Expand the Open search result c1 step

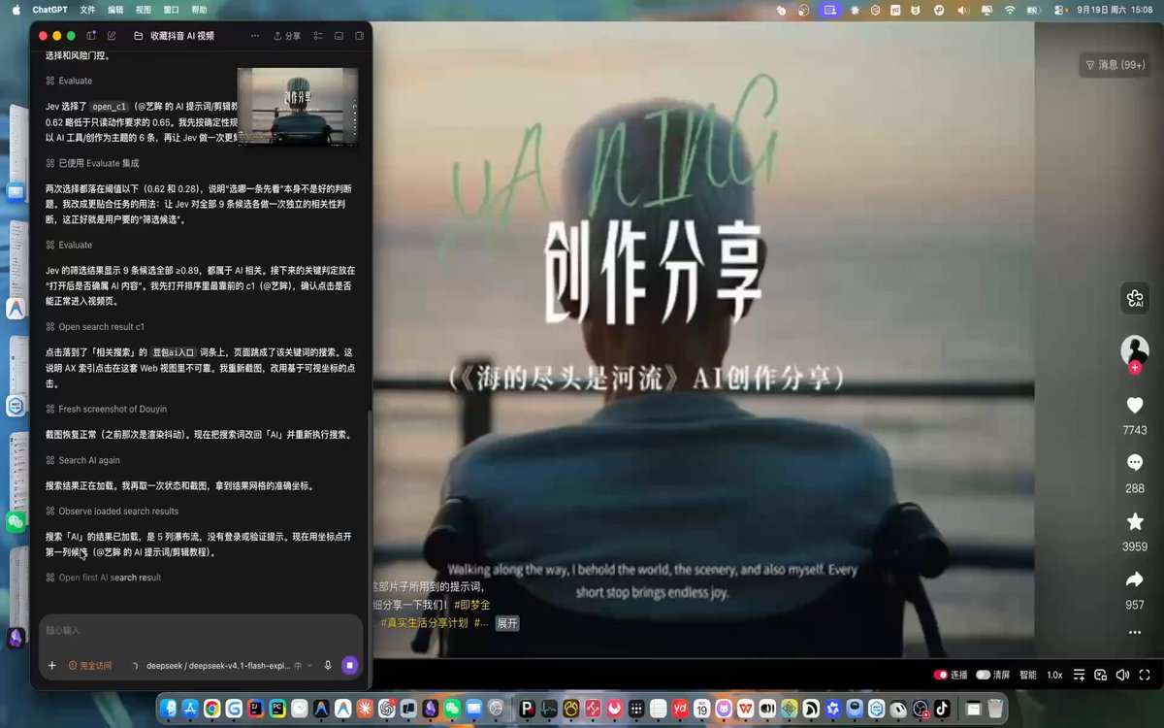(x=94, y=327)
